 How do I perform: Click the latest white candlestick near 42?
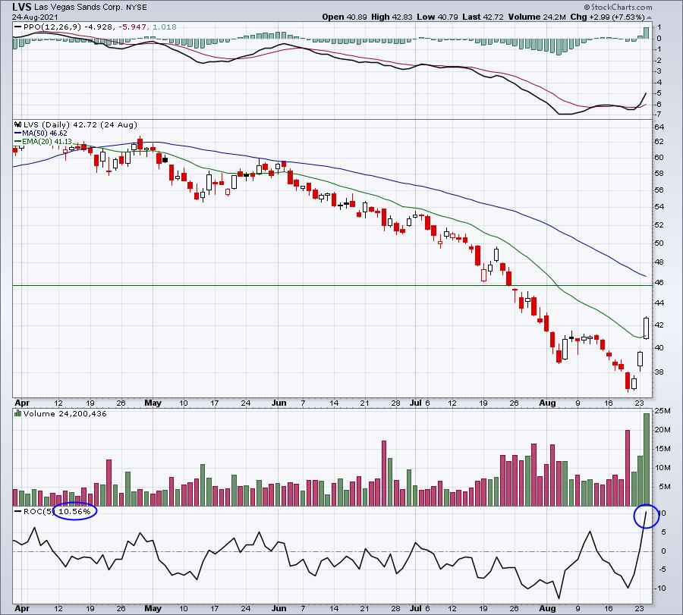click(x=647, y=328)
